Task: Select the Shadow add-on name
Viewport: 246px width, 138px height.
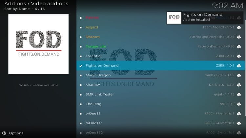Action: click(93, 85)
